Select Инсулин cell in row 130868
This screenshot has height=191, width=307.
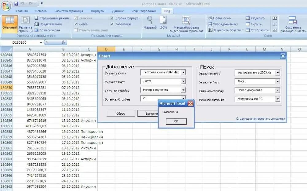click(89, 186)
